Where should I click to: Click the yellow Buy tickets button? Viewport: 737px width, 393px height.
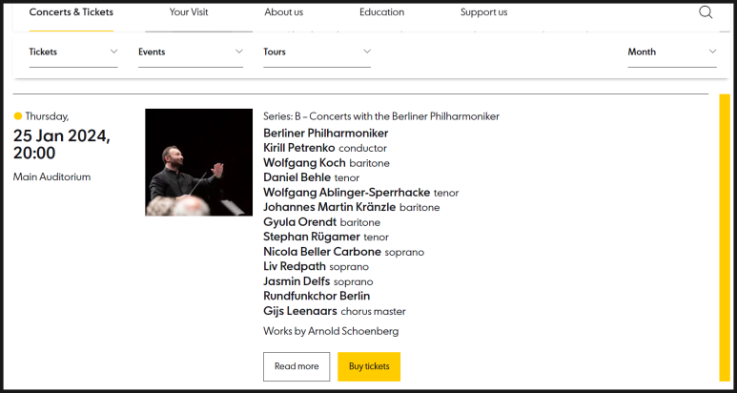369,366
